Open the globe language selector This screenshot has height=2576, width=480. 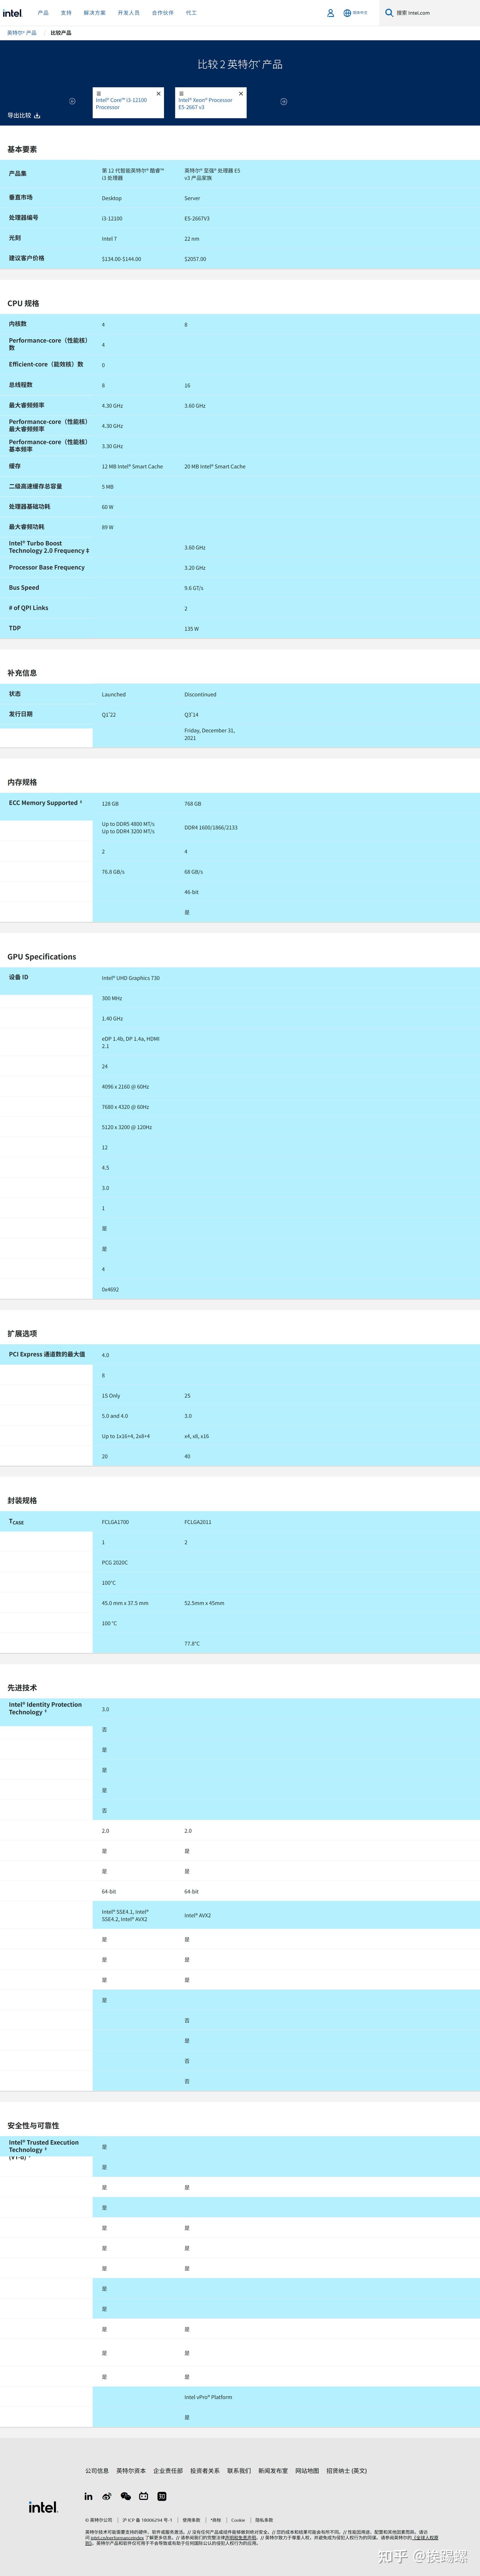tap(347, 13)
